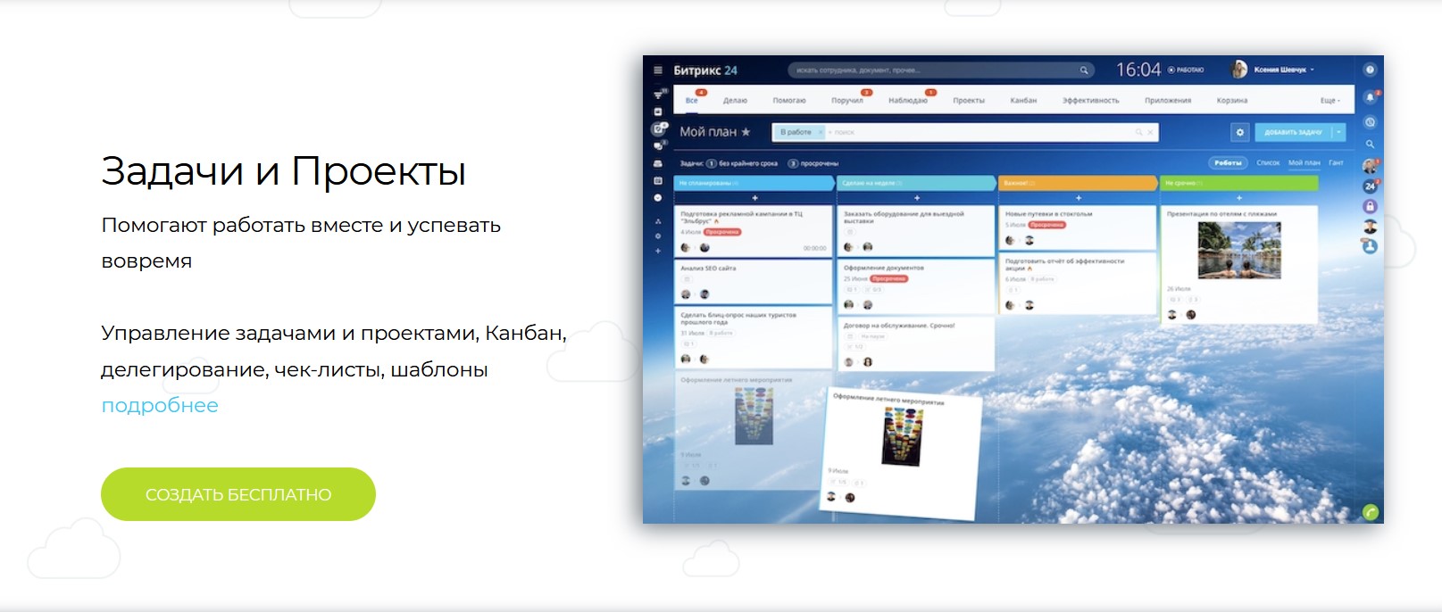Open the Проекты tab
1442x612 pixels.
968,101
